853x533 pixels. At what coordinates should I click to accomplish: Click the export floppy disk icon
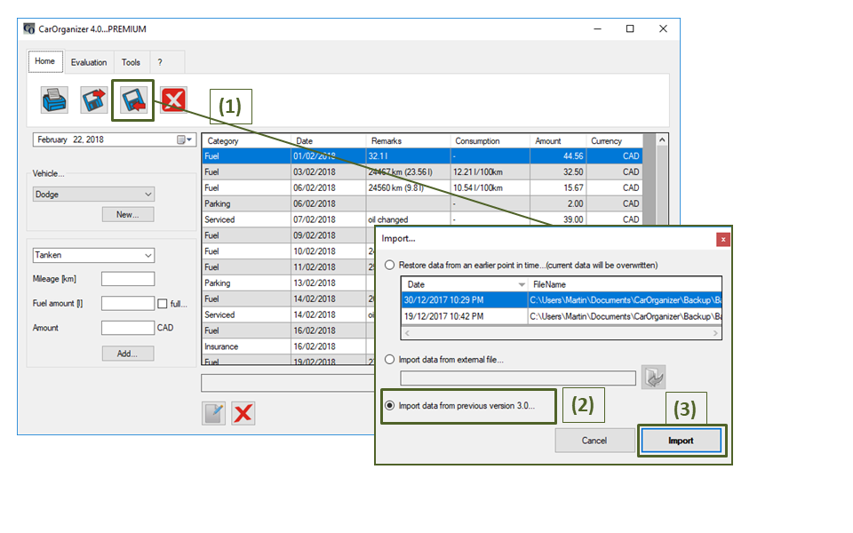coord(94,99)
